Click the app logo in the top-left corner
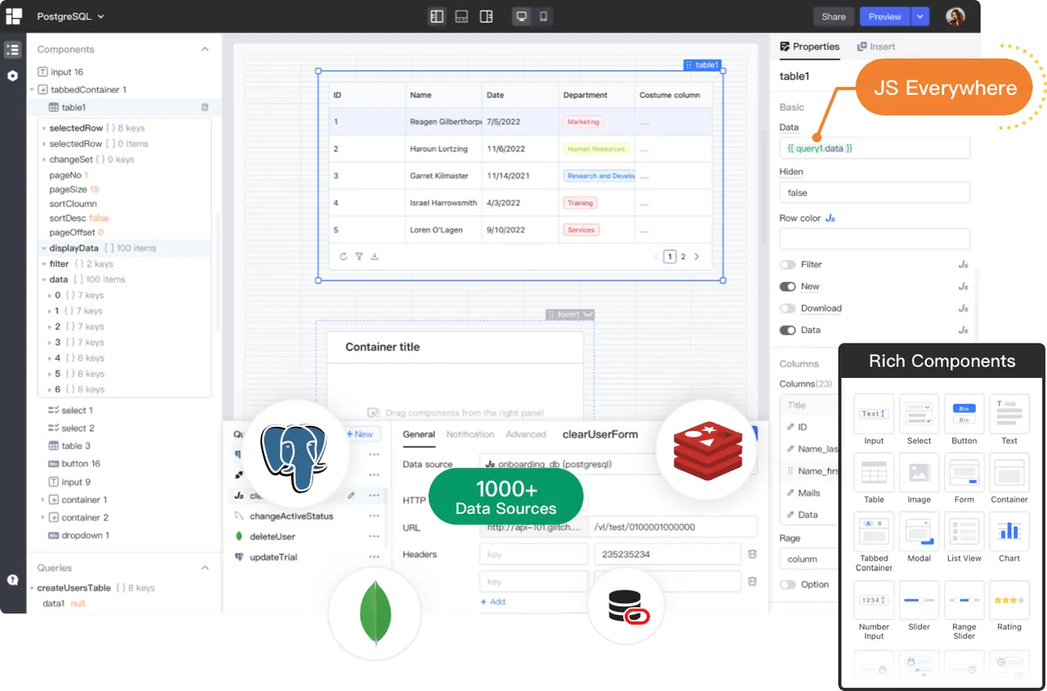Viewport: 1047px width, 691px height. click(x=13, y=16)
